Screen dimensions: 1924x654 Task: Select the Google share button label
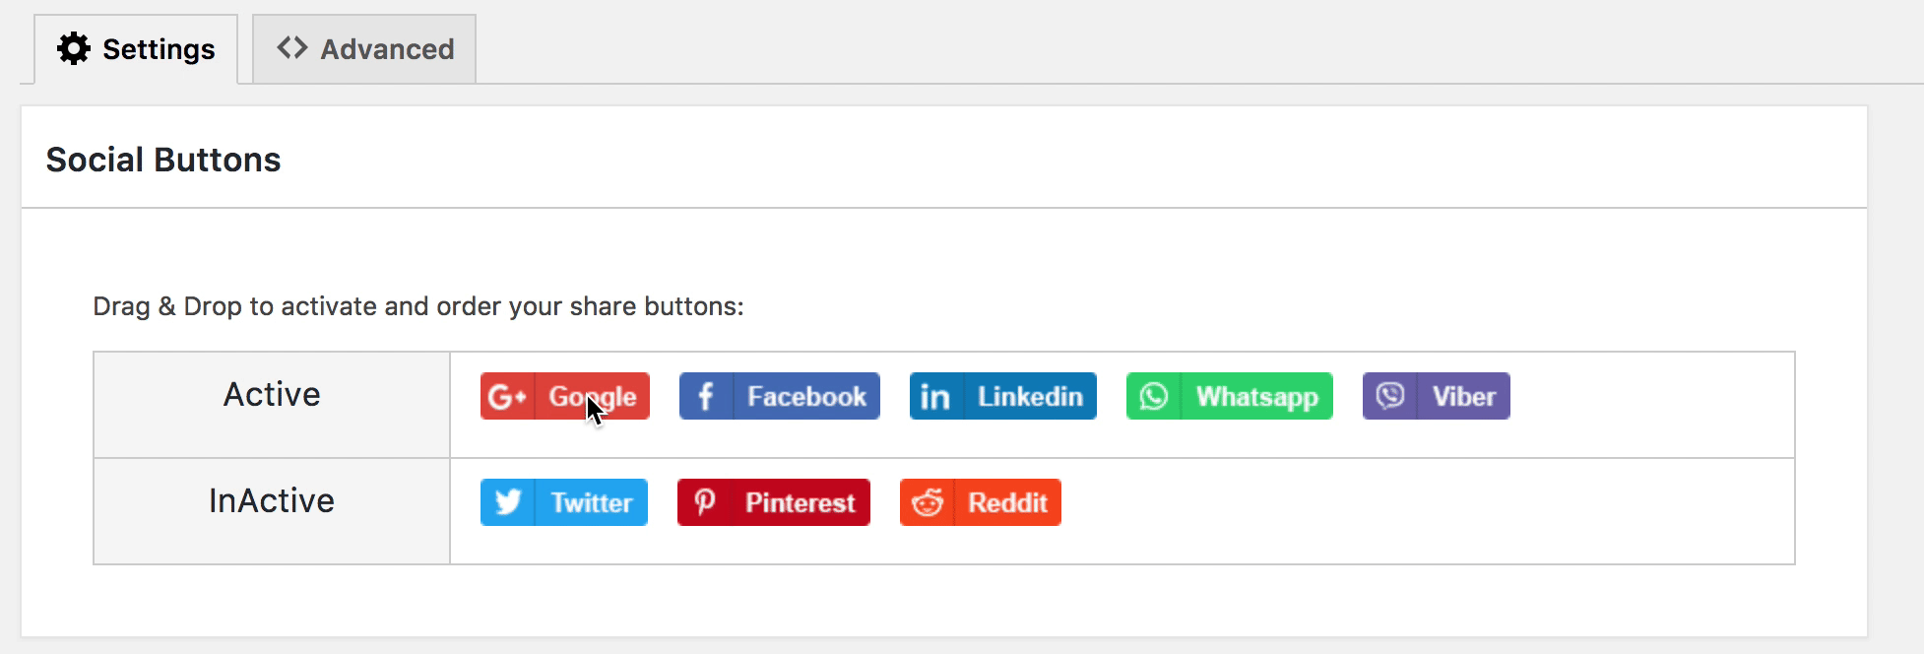pyautogui.click(x=593, y=397)
